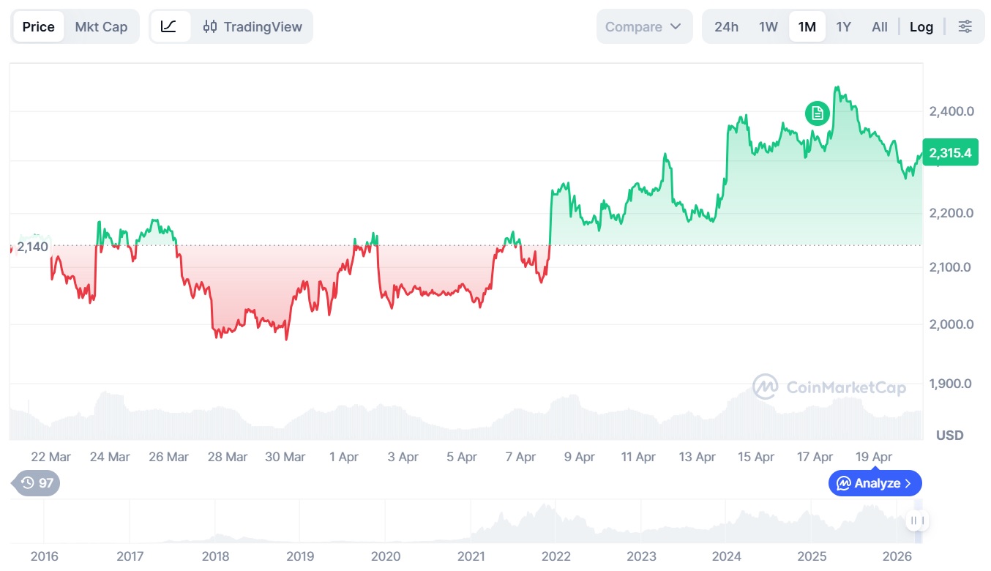Click the green news document marker
This screenshot has width=991, height=571.
coord(818,113)
